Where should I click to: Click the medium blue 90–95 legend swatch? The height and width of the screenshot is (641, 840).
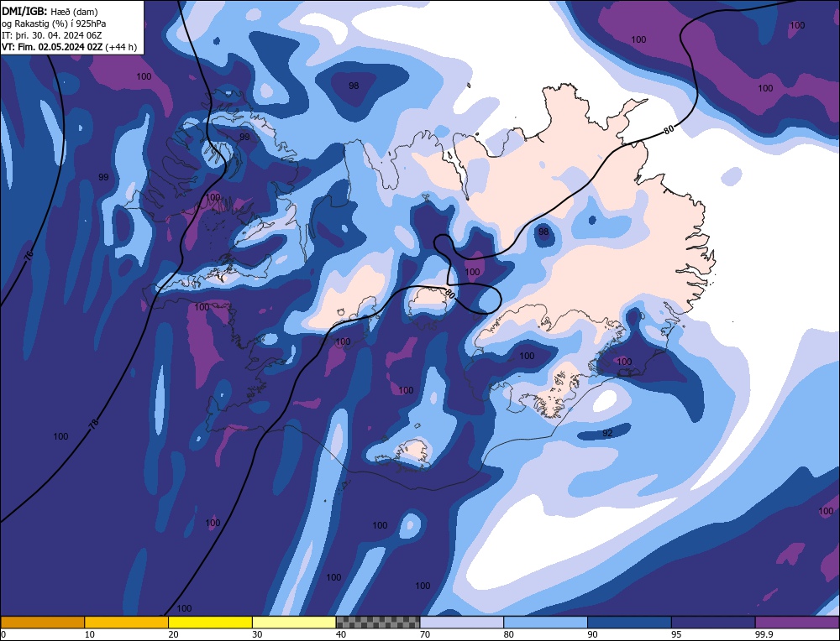(x=629, y=623)
